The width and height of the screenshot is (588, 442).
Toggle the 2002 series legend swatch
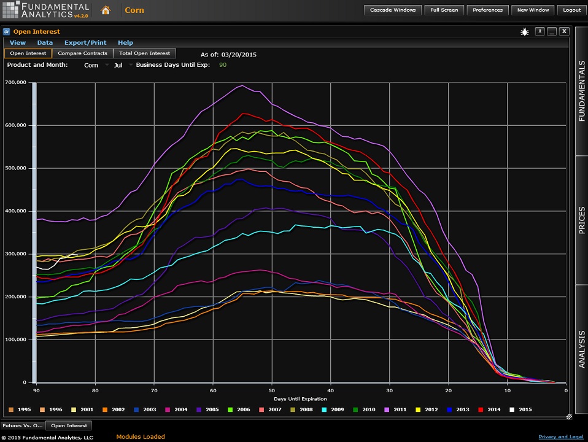pyautogui.click(x=105, y=409)
